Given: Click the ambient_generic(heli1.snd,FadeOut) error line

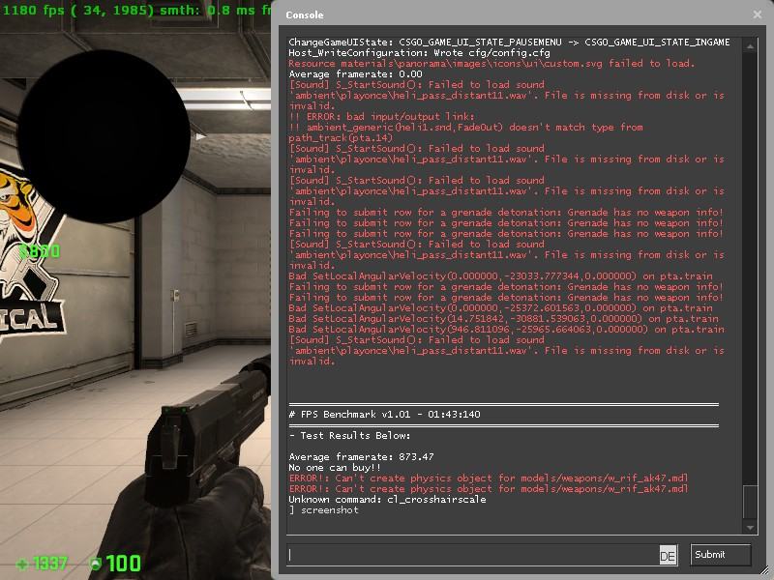Looking at the screenshot, I should click(x=466, y=128).
